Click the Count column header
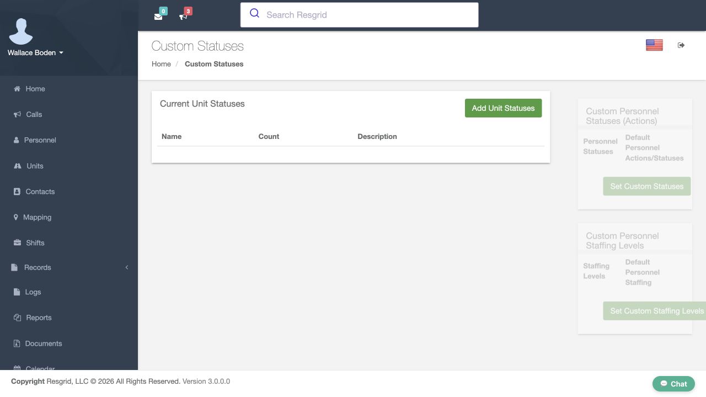Image resolution: width=706 pixels, height=397 pixels. click(269, 137)
